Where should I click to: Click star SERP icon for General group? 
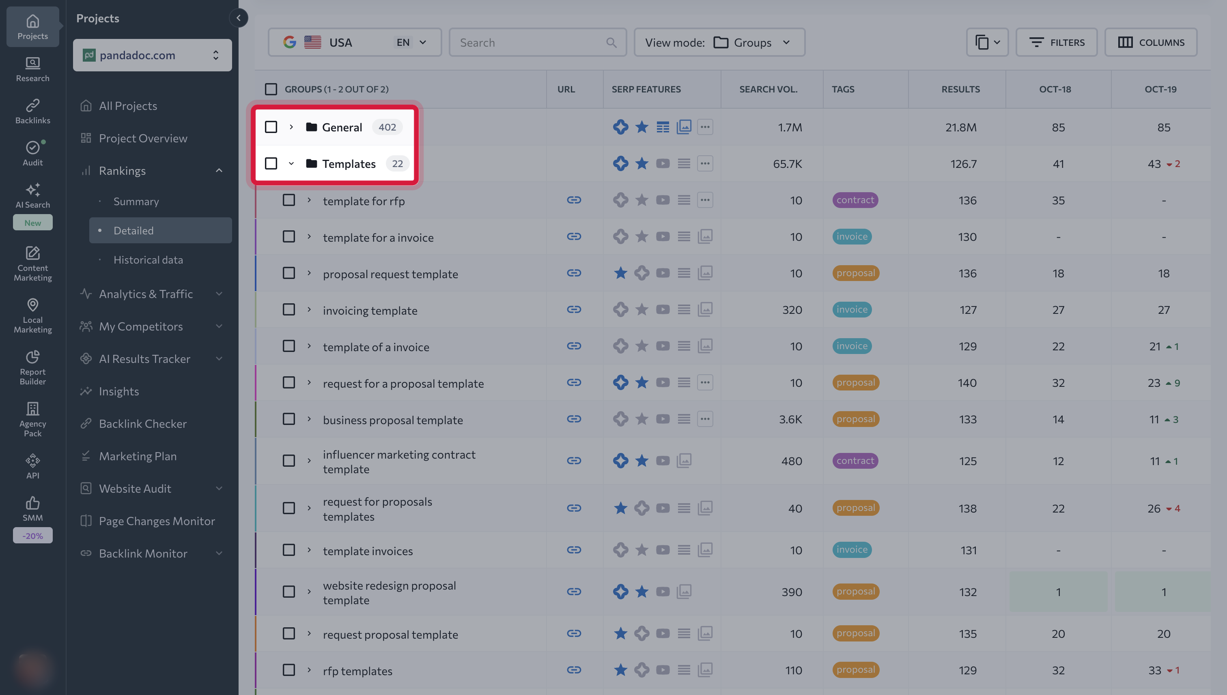tap(642, 127)
